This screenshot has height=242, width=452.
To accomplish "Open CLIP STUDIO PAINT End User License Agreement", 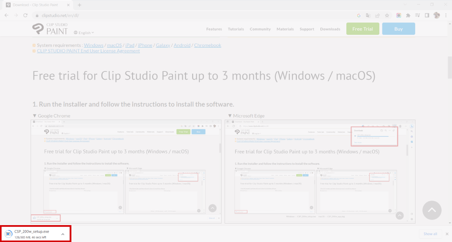I will coord(88,51).
